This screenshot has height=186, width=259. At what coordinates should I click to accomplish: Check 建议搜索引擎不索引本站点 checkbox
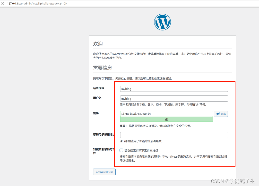click(122, 150)
